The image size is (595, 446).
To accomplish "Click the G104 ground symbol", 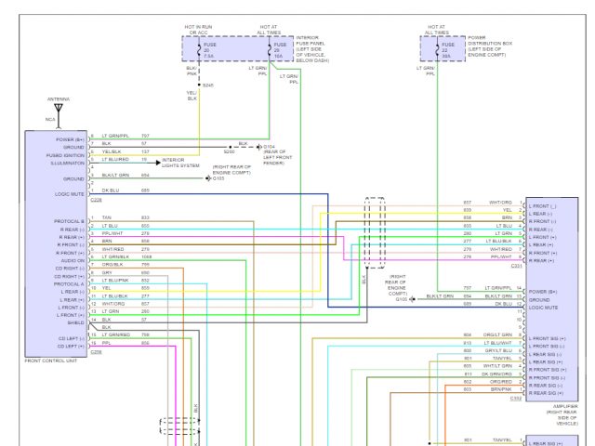I will 258,146.
